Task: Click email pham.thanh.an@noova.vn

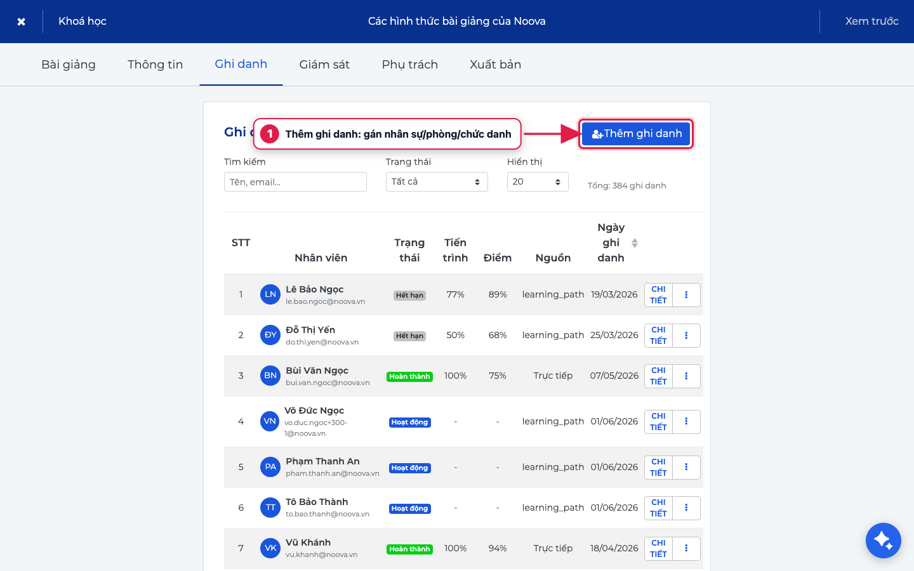Action: 333,473
